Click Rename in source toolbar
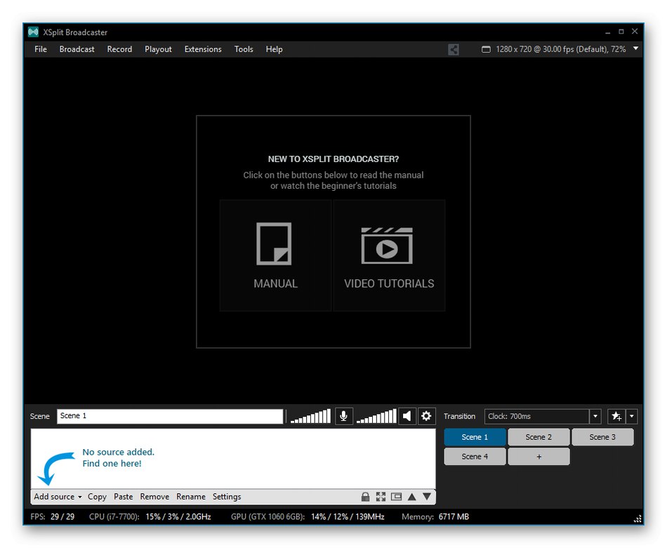 point(191,497)
